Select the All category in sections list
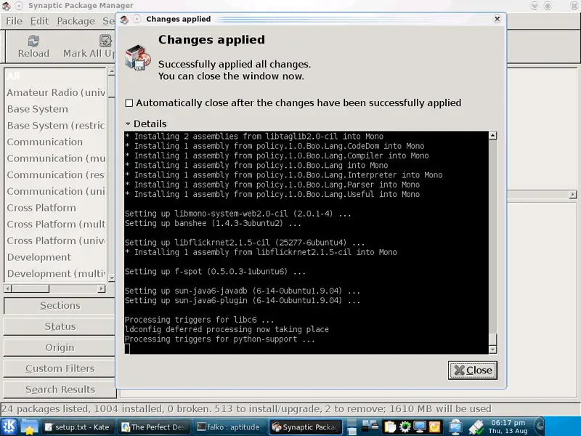This screenshot has height=436, width=581. [56, 76]
